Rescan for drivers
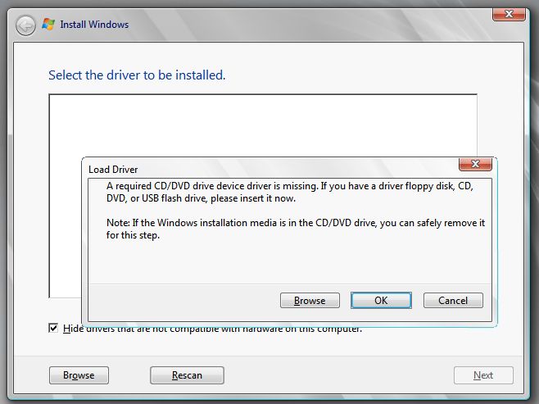The width and height of the screenshot is (539, 404). coord(187,375)
